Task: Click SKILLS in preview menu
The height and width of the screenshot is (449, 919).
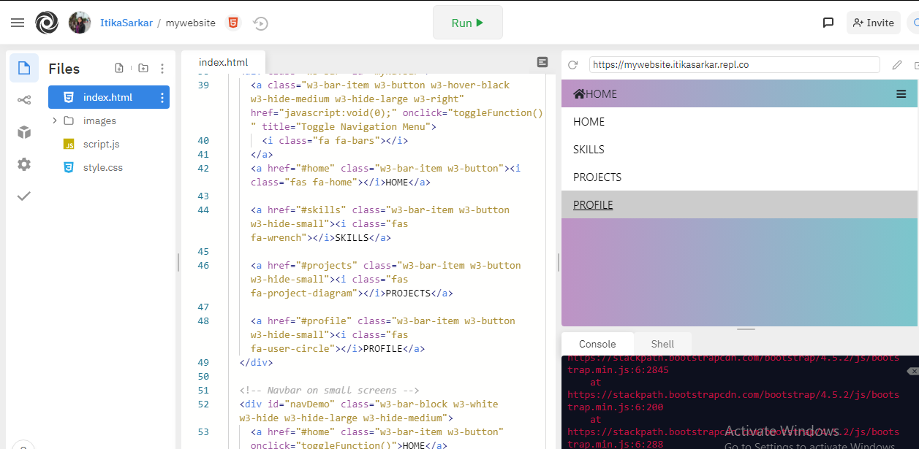Action: pos(739,150)
